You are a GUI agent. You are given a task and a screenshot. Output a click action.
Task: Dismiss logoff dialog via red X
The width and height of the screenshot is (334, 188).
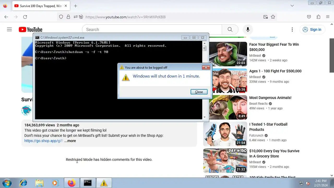click(x=206, y=68)
